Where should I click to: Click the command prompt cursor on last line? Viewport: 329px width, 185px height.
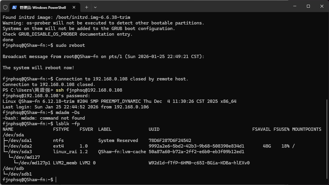(56, 179)
